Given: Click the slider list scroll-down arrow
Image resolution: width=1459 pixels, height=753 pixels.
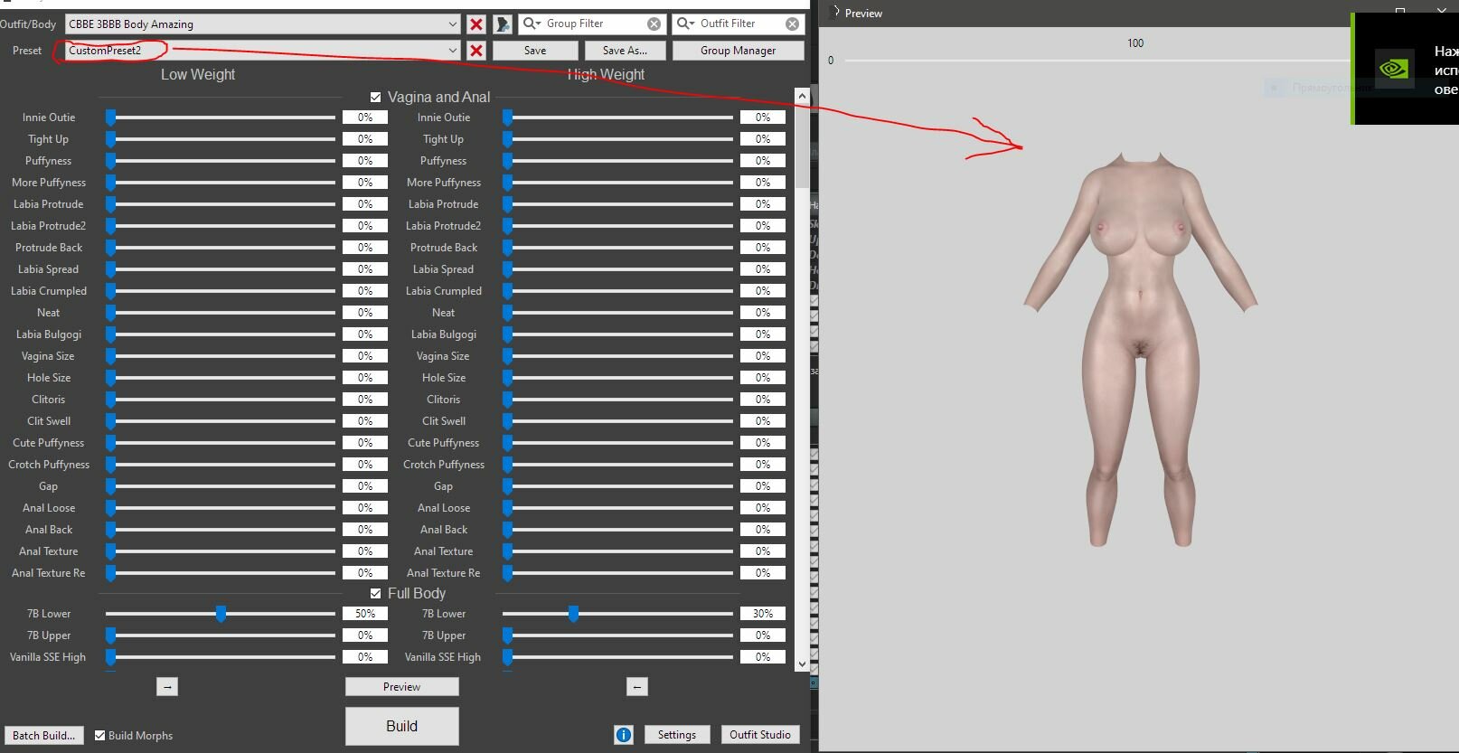Looking at the screenshot, I should click(x=802, y=664).
